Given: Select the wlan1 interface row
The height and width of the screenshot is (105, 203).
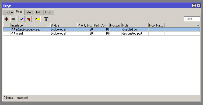Looking at the screenshot, I should click(101, 33).
